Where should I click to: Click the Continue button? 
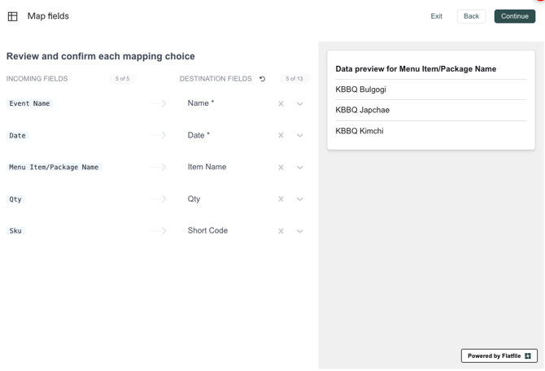(x=514, y=16)
